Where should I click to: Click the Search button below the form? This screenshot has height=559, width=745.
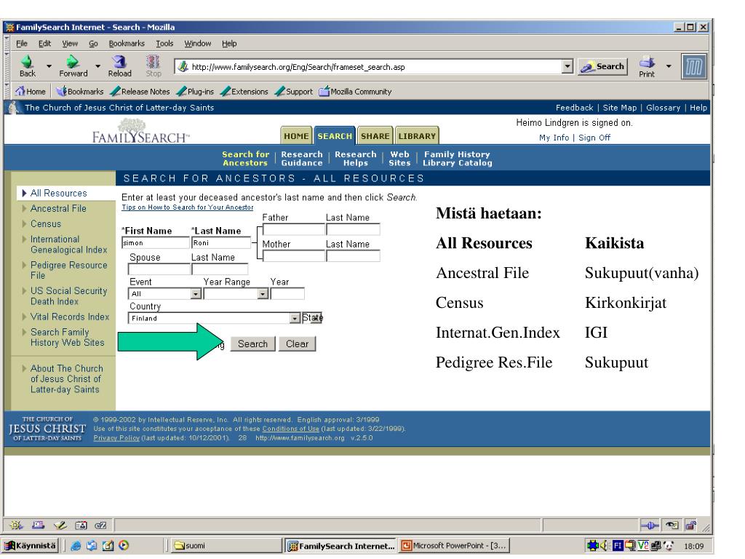point(252,344)
